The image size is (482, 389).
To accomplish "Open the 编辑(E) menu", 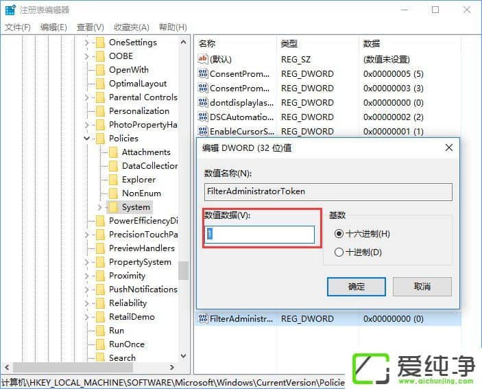I will click(53, 27).
